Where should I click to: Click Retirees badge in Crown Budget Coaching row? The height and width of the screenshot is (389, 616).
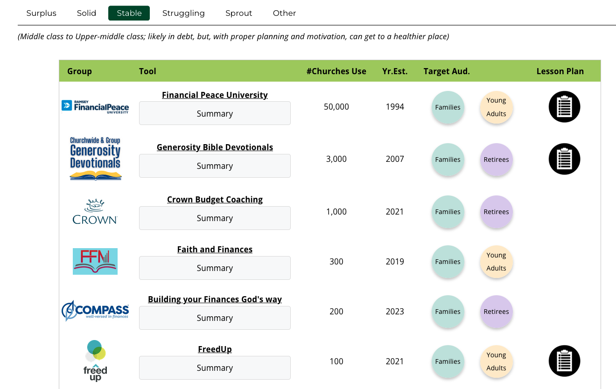pos(497,212)
